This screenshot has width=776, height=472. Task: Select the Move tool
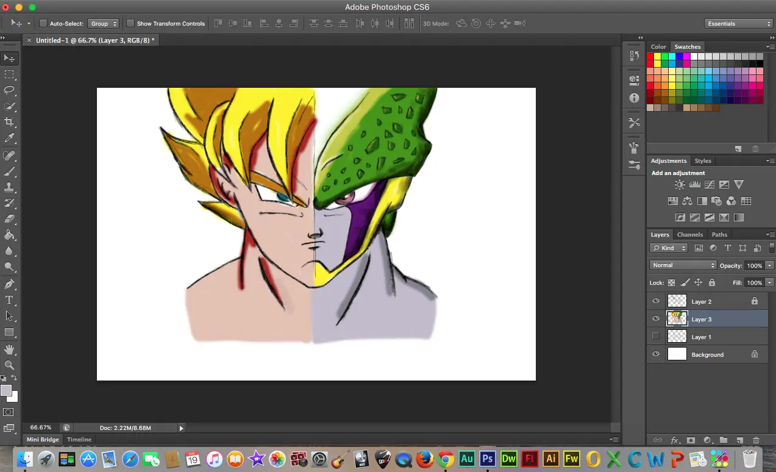[x=9, y=59]
